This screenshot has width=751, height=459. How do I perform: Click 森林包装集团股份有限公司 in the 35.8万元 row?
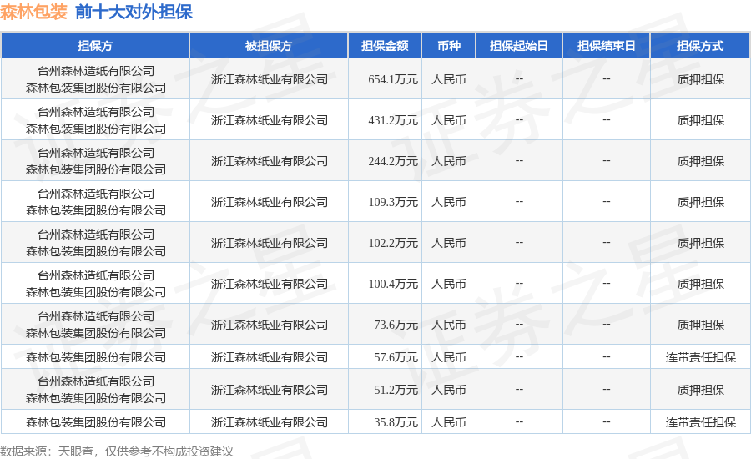(x=95, y=422)
